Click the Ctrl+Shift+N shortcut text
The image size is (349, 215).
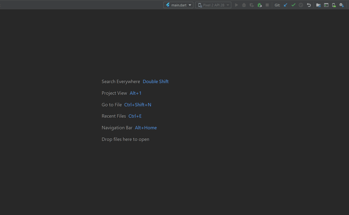(x=138, y=105)
